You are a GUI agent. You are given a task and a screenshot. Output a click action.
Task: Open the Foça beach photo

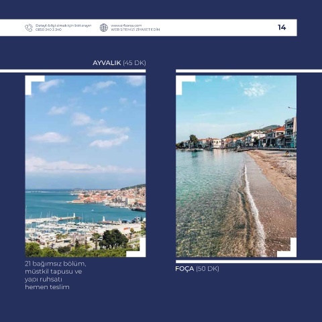click(236, 166)
